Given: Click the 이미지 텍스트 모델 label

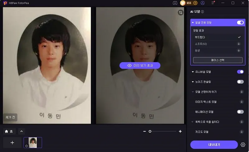Looking at the screenshot, I should (x=206, y=102).
